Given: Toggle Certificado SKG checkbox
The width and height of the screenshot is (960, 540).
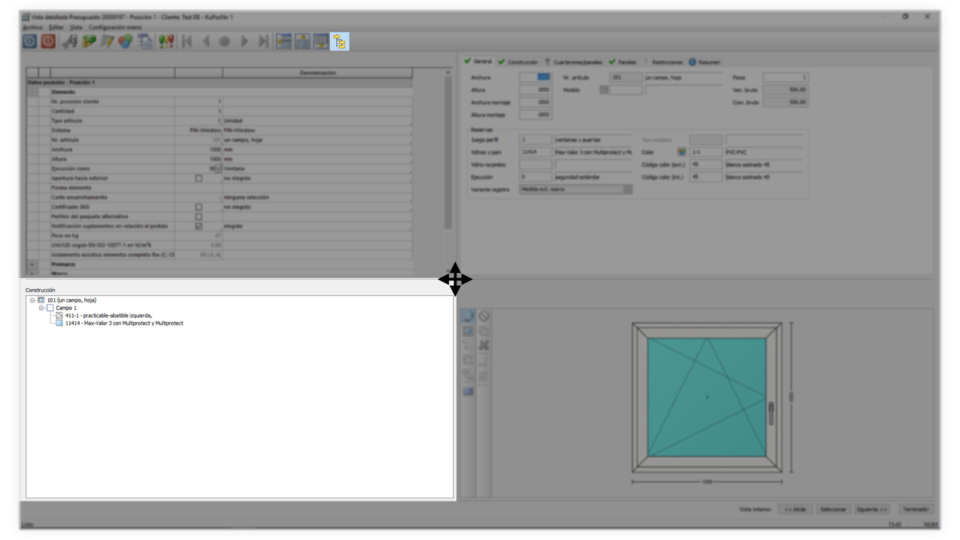Looking at the screenshot, I should tap(198, 207).
